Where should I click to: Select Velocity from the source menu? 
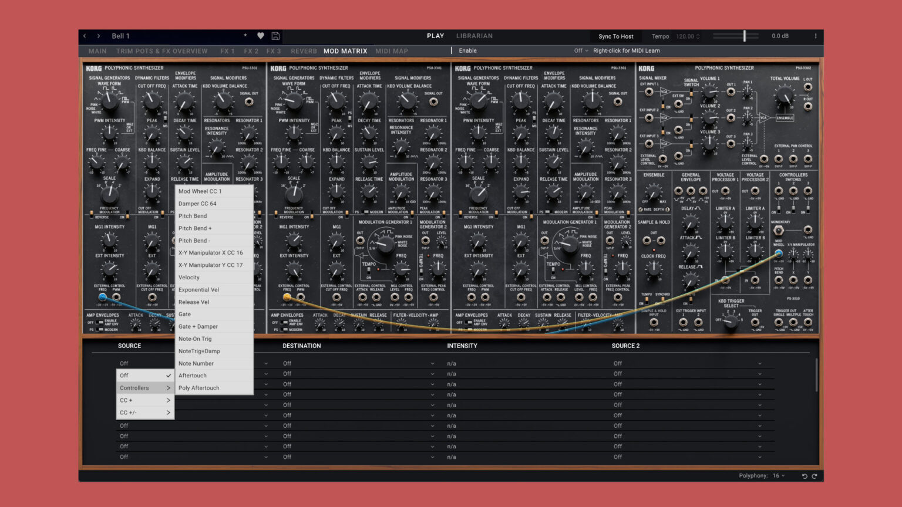pyautogui.click(x=189, y=277)
